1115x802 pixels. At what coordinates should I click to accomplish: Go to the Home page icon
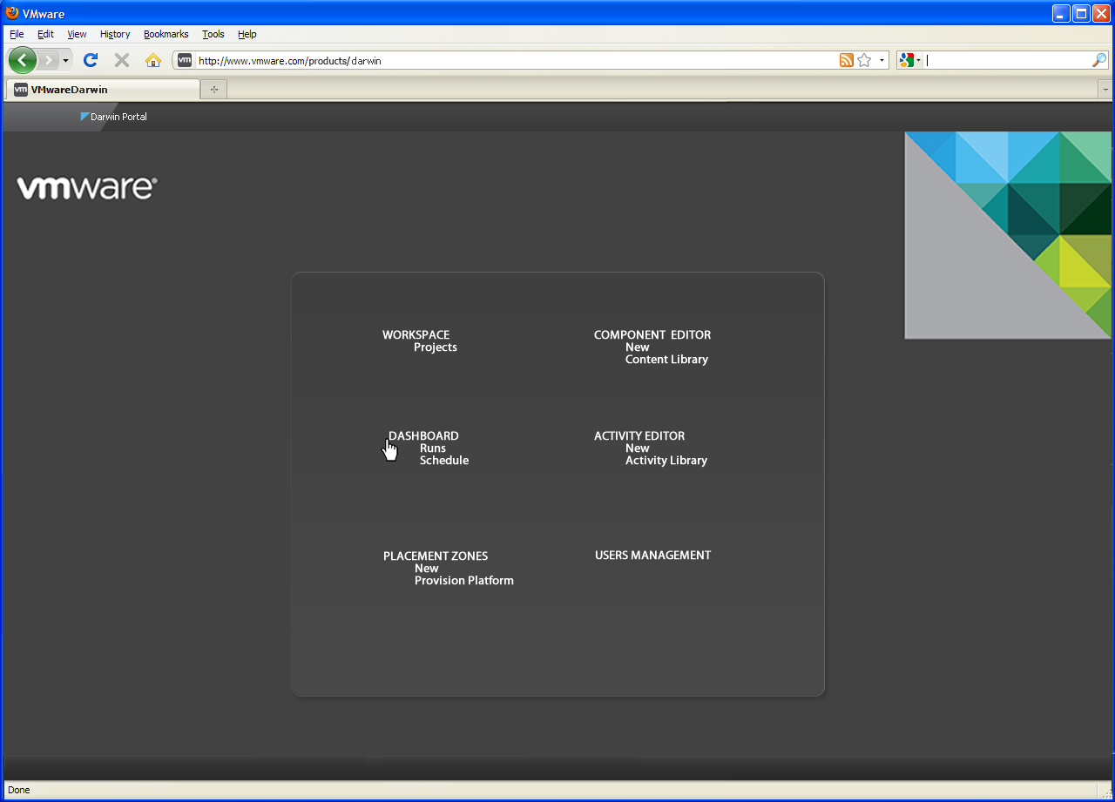pos(153,60)
